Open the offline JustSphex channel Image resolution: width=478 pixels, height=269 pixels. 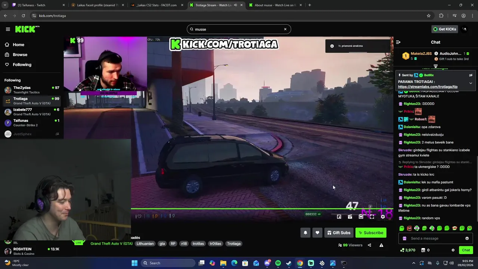(x=32, y=134)
